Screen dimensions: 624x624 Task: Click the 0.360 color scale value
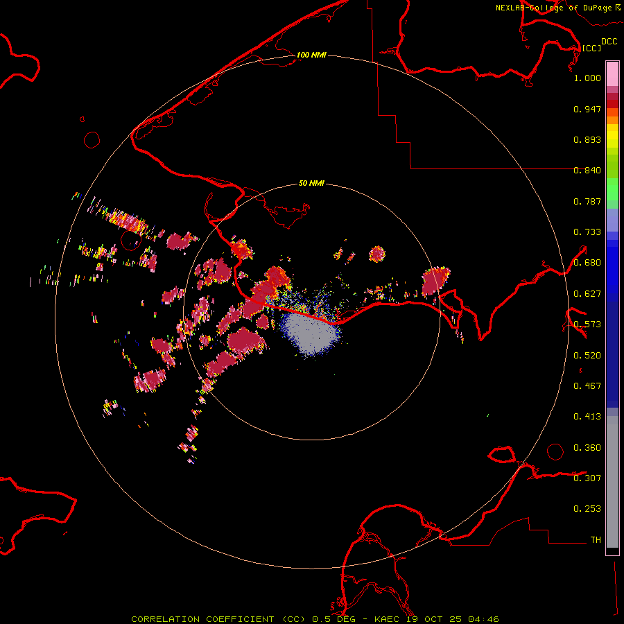pyautogui.click(x=587, y=448)
